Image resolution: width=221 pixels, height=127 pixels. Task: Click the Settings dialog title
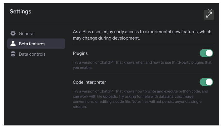coord(20,12)
